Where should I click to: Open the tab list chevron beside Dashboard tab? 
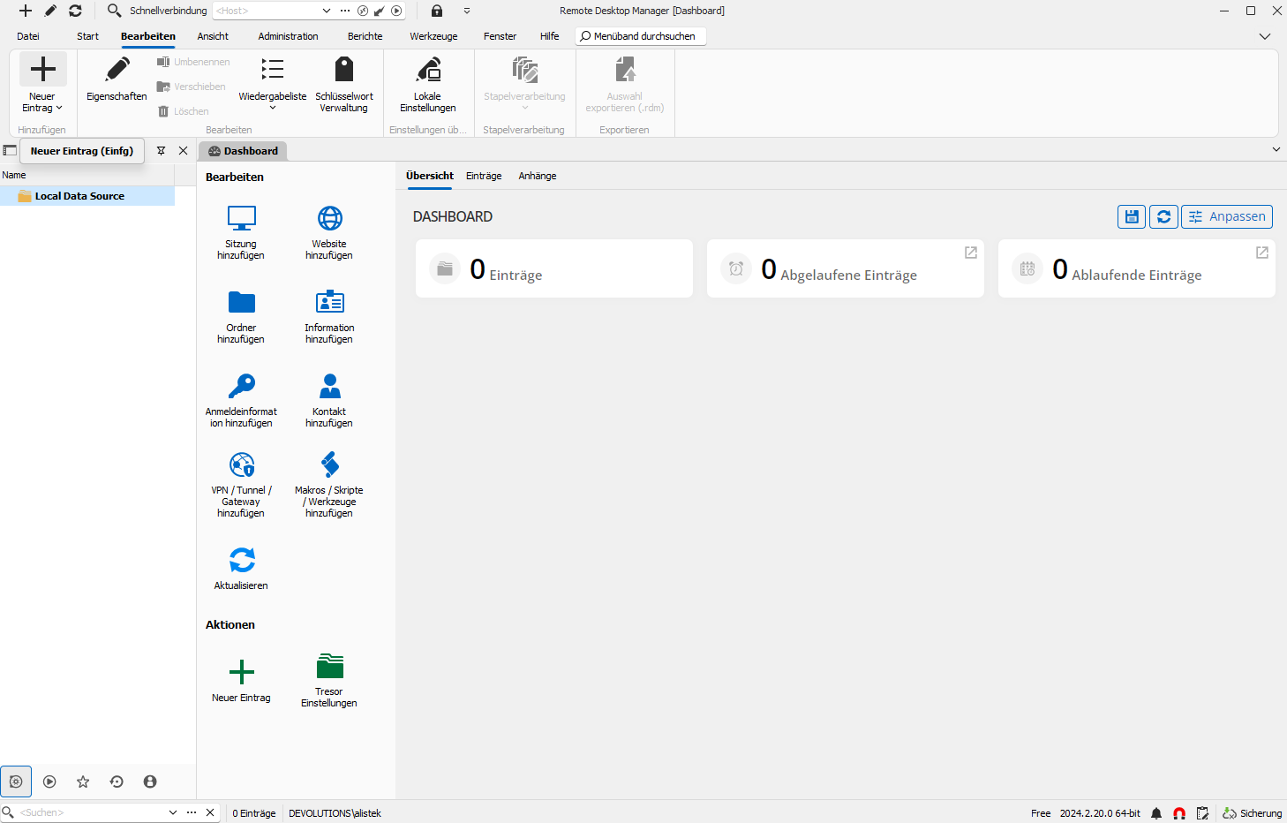[1276, 149]
